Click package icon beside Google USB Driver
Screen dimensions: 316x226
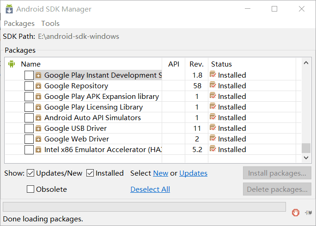pos(38,128)
